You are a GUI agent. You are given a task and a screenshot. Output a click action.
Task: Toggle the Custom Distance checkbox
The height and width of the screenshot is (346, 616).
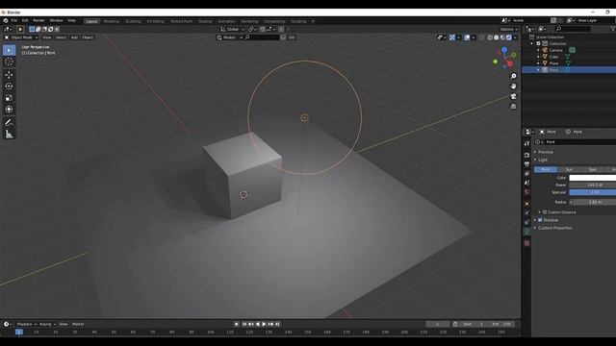point(545,212)
